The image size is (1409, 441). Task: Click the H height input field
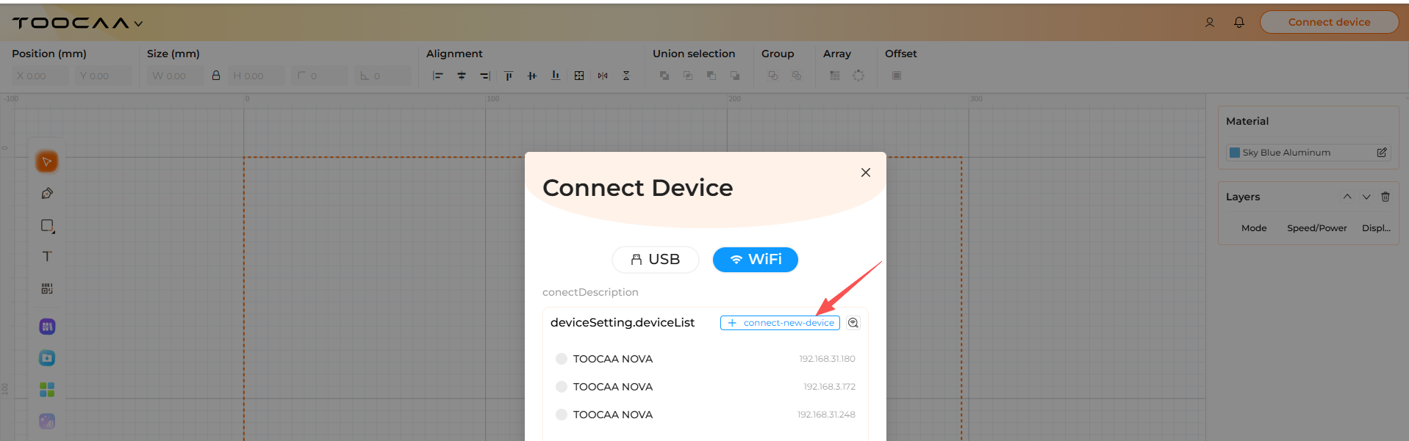click(x=256, y=76)
